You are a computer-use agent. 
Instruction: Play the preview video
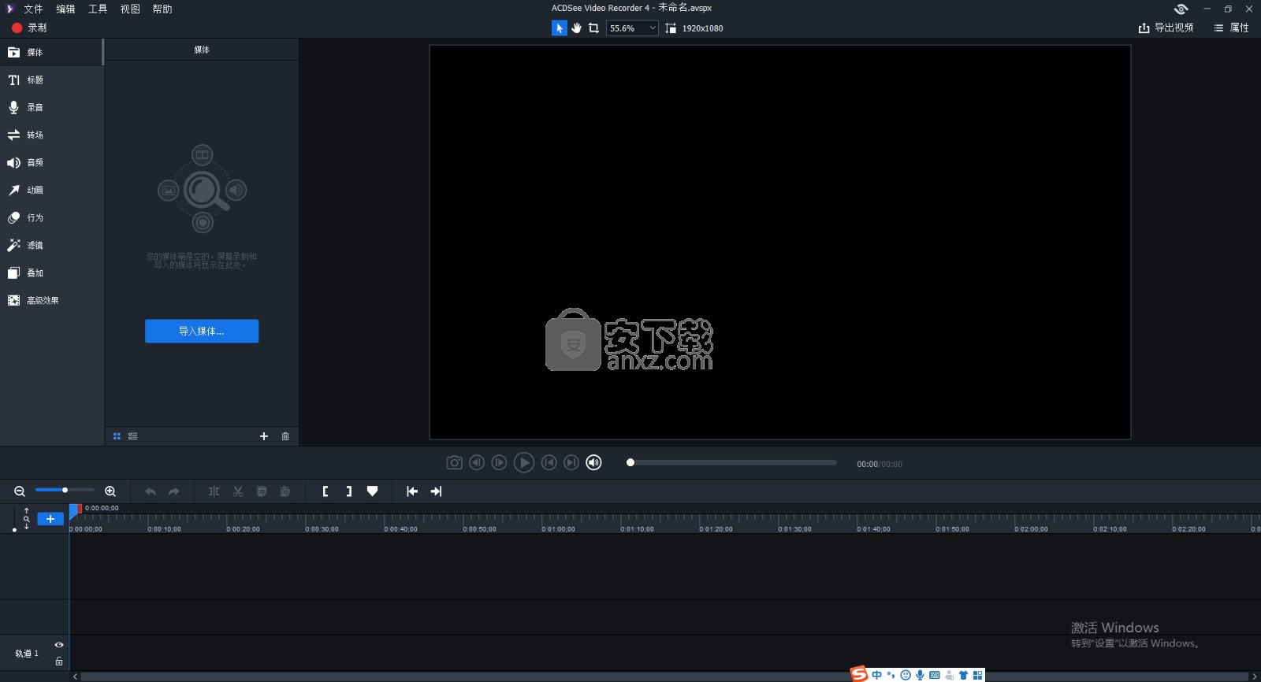(524, 463)
